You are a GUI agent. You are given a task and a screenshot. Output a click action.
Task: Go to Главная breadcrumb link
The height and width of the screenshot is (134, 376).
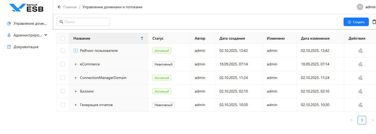coord(70,7)
